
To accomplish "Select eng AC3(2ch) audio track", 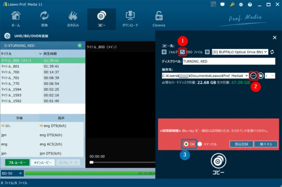I will pyautogui.click(x=51, y=144).
